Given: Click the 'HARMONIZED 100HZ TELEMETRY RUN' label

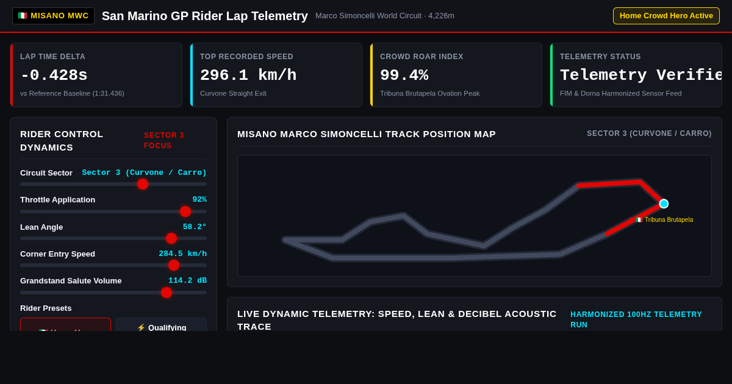Looking at the screenshot, I should pos(636,319).
